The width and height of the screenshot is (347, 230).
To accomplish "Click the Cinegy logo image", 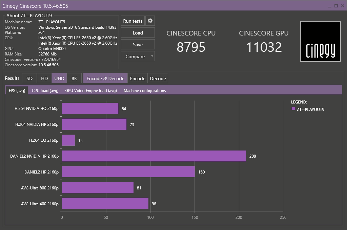I will pyautogui.click(x=321, y=42).
